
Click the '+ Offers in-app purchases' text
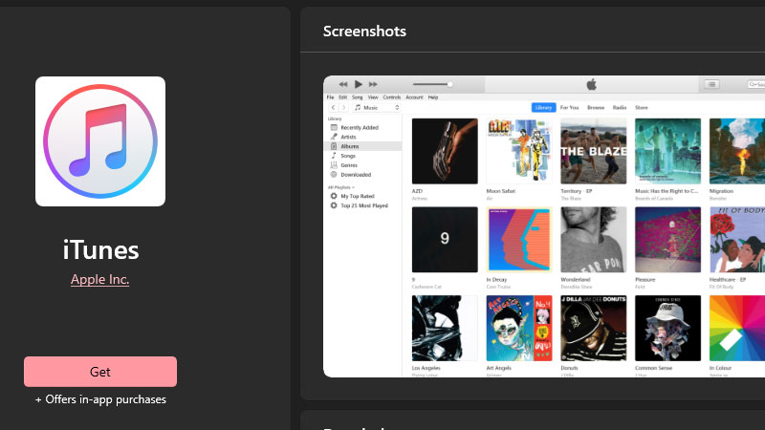(x=100, y=399)
